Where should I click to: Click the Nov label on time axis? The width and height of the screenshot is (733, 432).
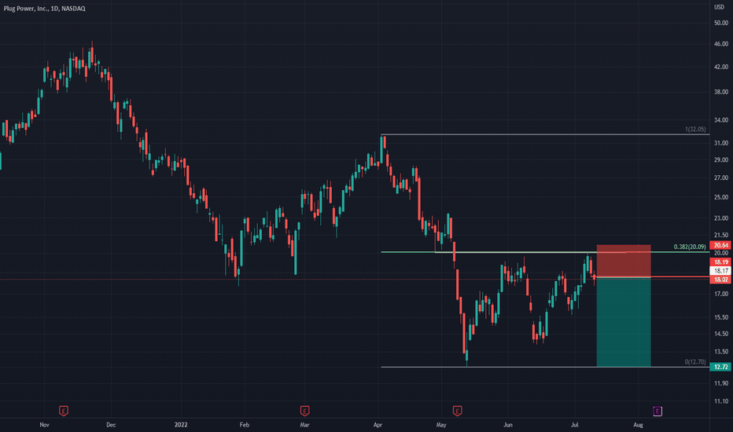[44, 424]
